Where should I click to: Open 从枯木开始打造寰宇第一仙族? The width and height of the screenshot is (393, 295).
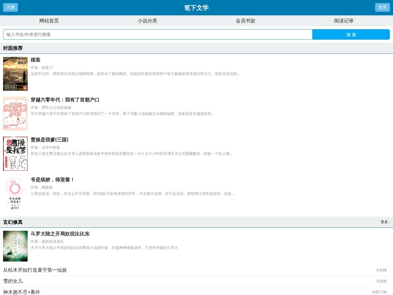click(35, 270)
